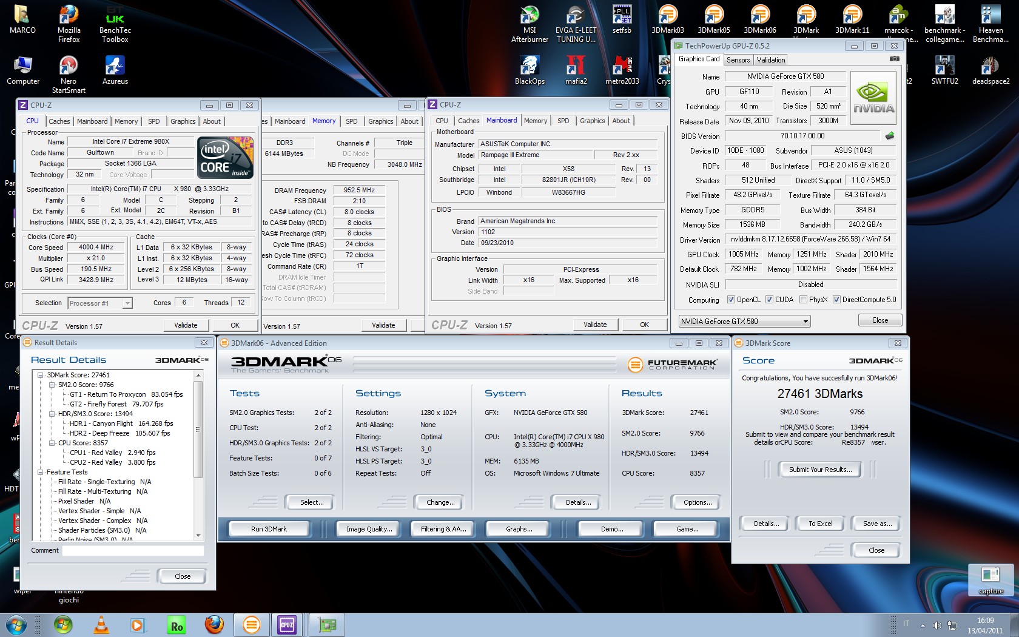The width and height of the screenshot is (1019, 637).
Task: Collapse the HDR/SM3.0 Score: 13494 node
Action: [x=52, y=414]
